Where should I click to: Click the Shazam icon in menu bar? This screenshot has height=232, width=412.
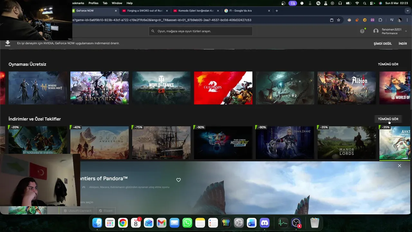coord(318,3)
